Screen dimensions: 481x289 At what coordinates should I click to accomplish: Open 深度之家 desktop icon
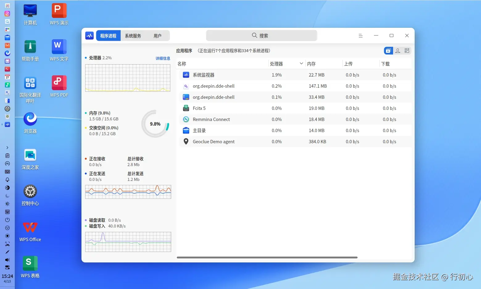30,159
